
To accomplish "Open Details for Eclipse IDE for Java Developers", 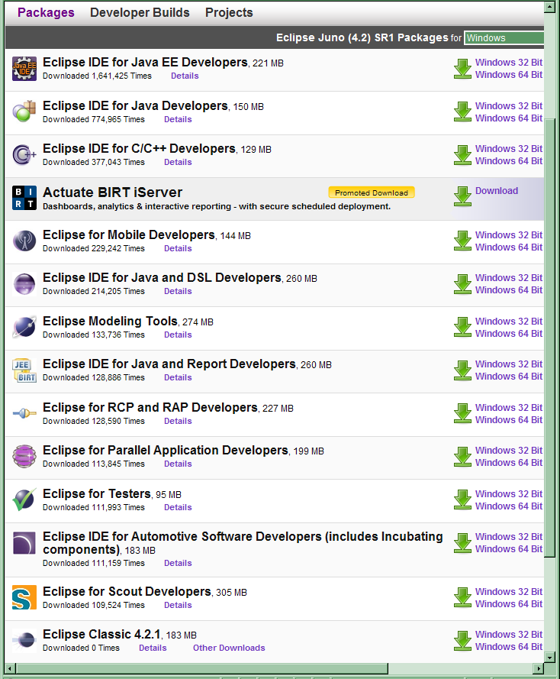I will click(178, 119).
